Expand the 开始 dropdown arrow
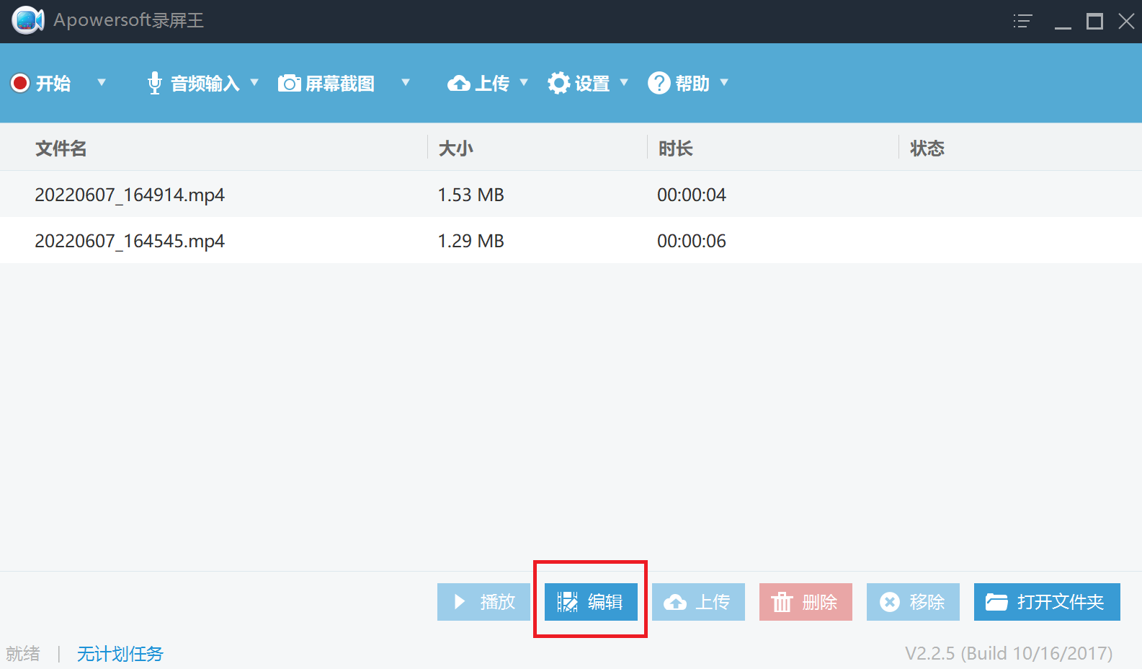 point(102,83)
